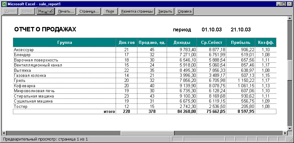Open the Справка help button
The width and height of the screenshot is (294, 143).
point(185,11)
